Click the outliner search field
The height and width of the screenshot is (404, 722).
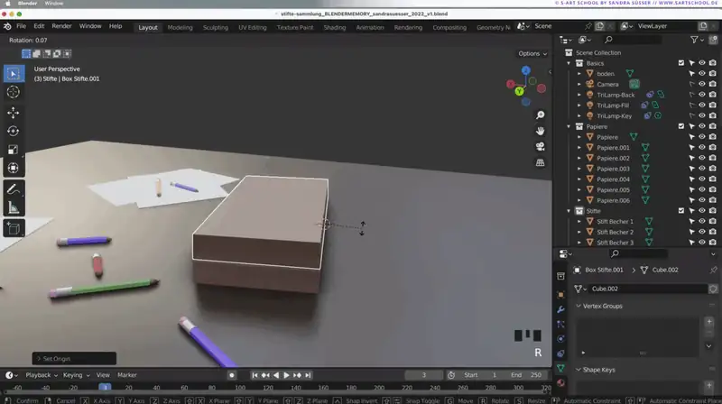click(x=633, y=40)
